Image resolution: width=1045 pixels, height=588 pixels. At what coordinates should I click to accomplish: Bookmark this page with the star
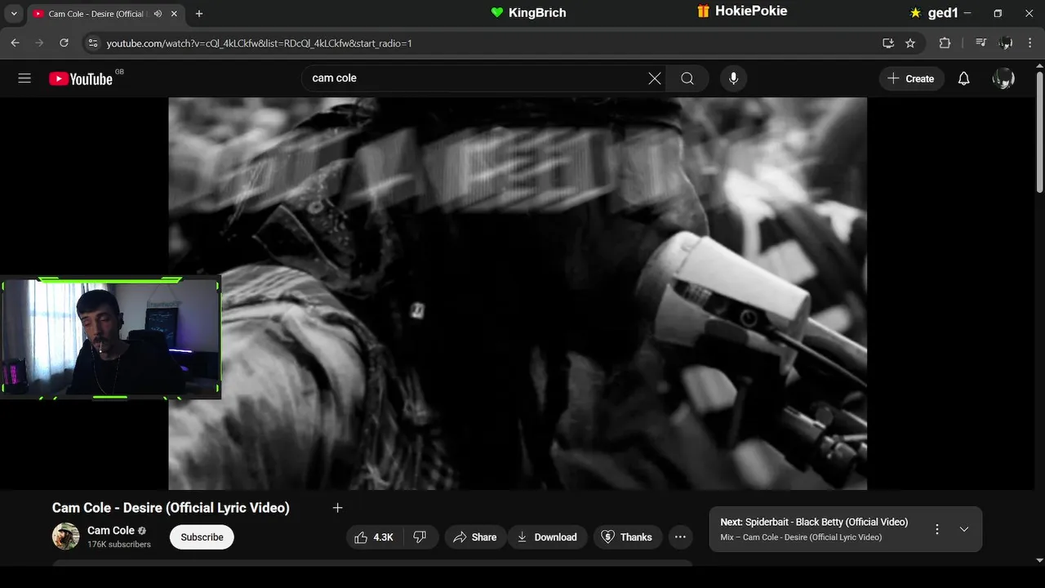click(910, 43)
